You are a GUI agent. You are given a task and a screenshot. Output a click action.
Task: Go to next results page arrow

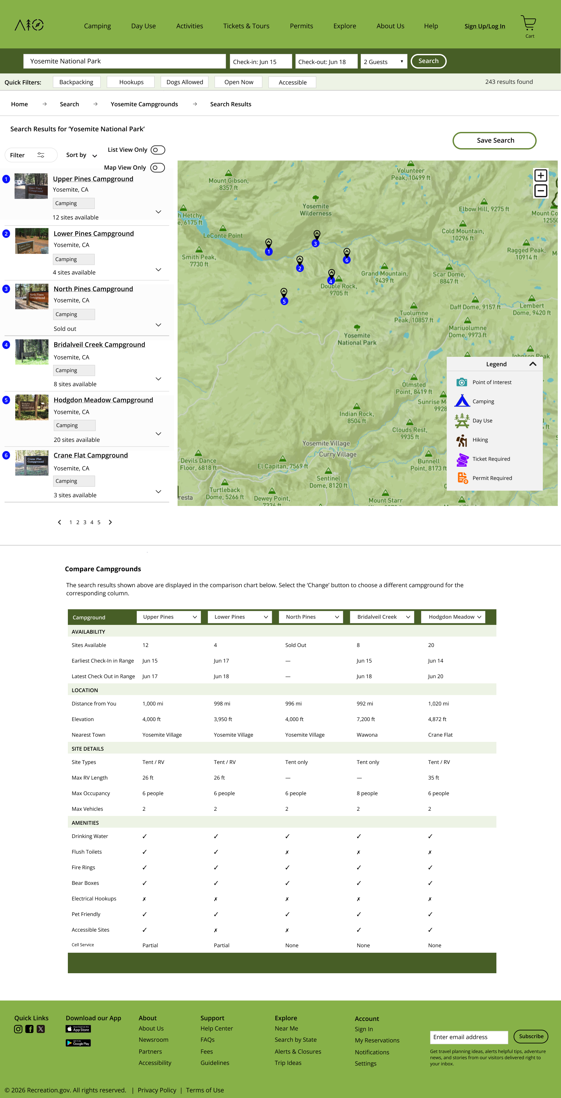click(x=110, y=522)
